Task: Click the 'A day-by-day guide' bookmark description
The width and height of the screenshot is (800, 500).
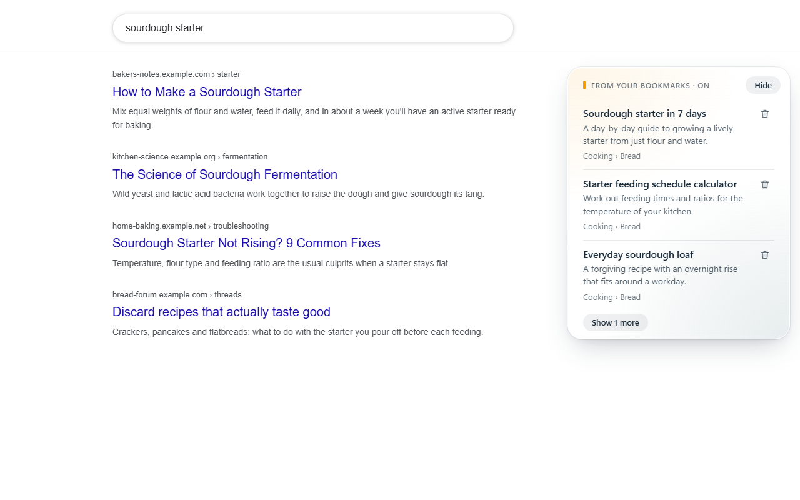Action: 658,135
